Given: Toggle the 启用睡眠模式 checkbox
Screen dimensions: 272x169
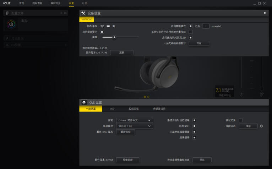Looking at the screenshot, I should 190,26.
